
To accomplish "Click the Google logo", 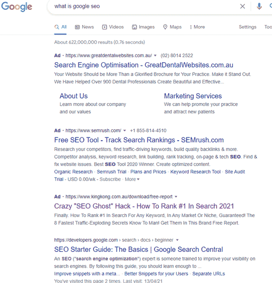I will [17, 7].
